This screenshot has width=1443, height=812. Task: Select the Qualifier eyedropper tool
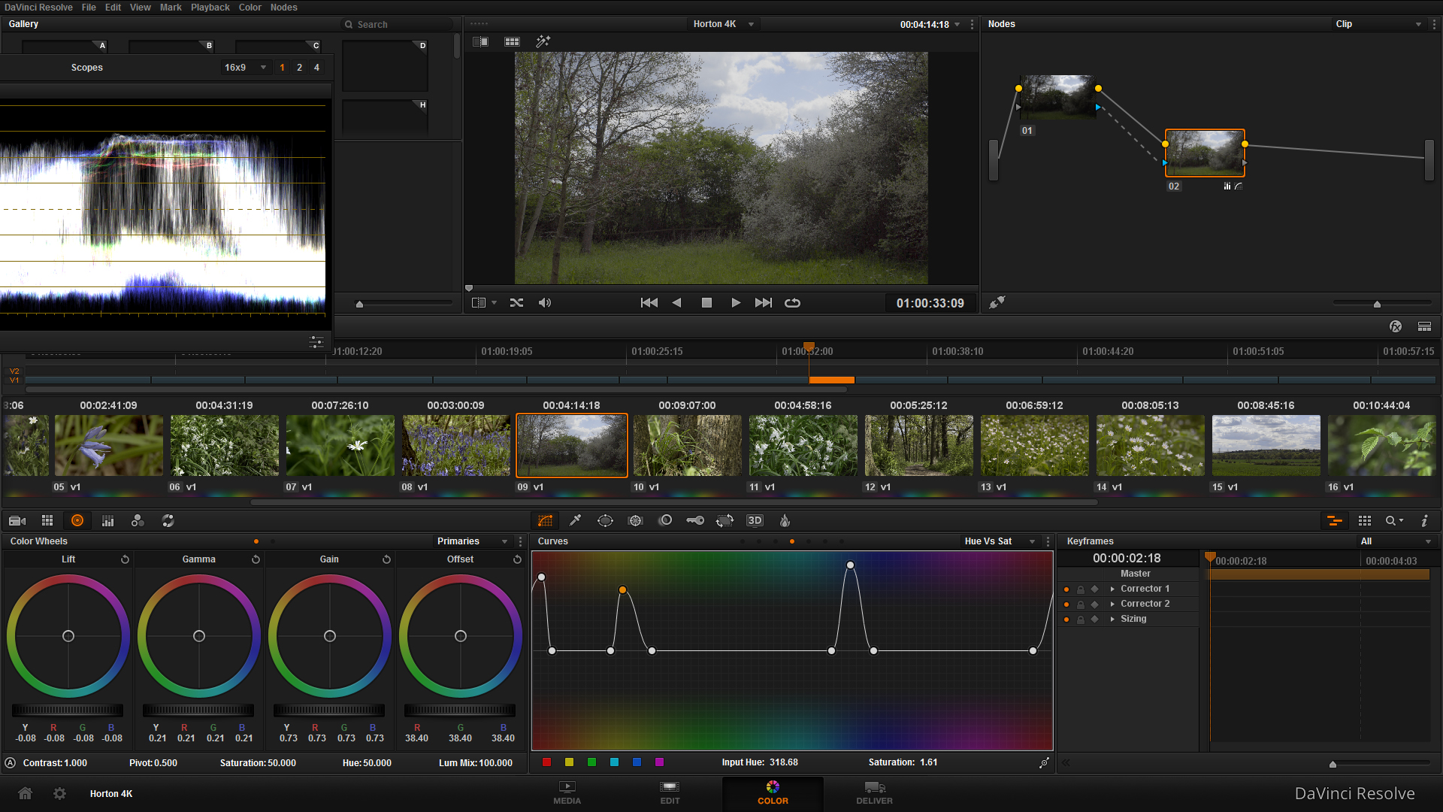click(x=576, y=520)
